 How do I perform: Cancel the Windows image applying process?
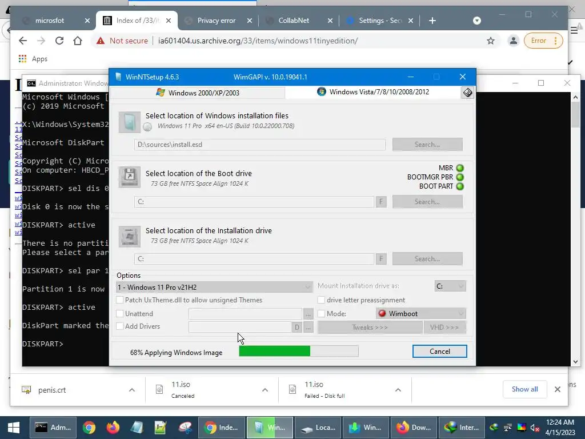click(439, 352)
